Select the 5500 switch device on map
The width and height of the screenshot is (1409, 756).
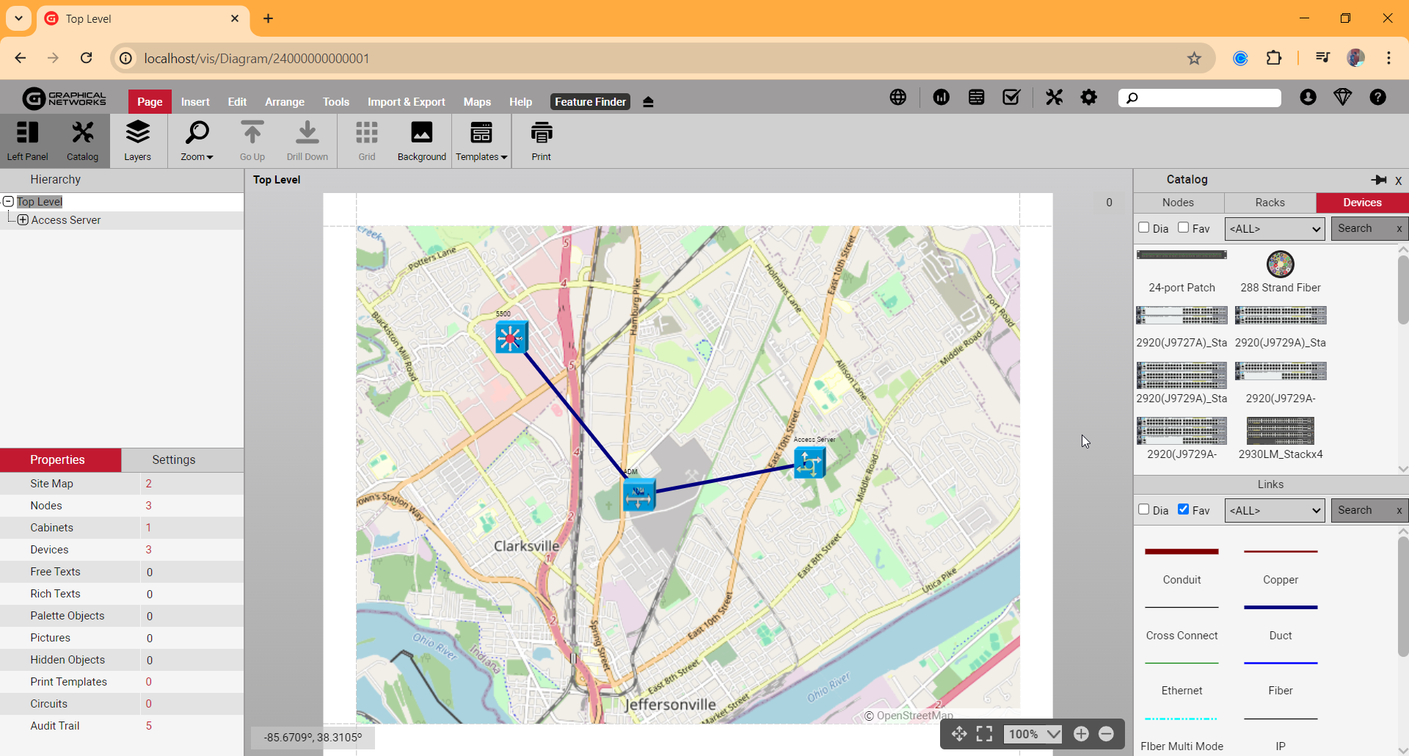pyautogui.click(x=511, y=338)
